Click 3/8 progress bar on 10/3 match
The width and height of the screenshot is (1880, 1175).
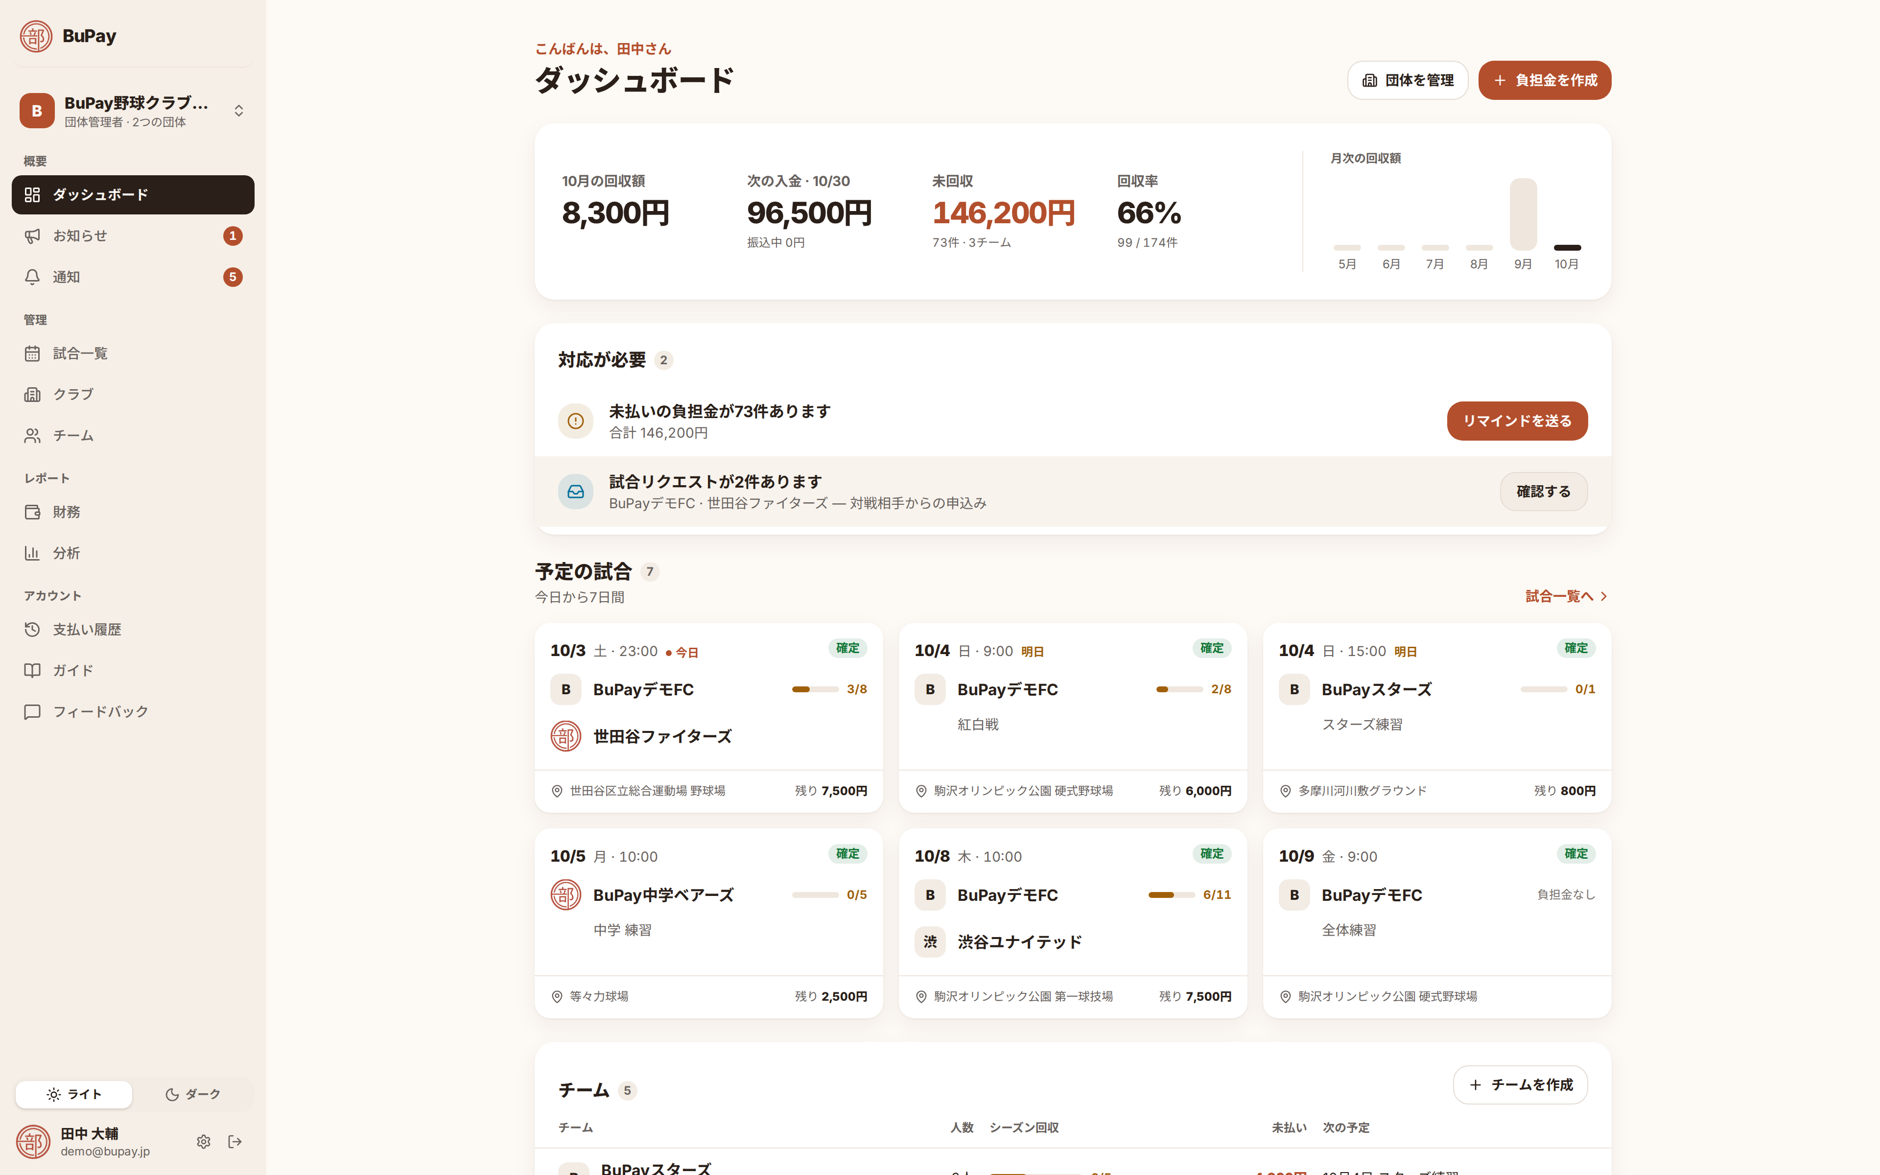coord(815,689)
